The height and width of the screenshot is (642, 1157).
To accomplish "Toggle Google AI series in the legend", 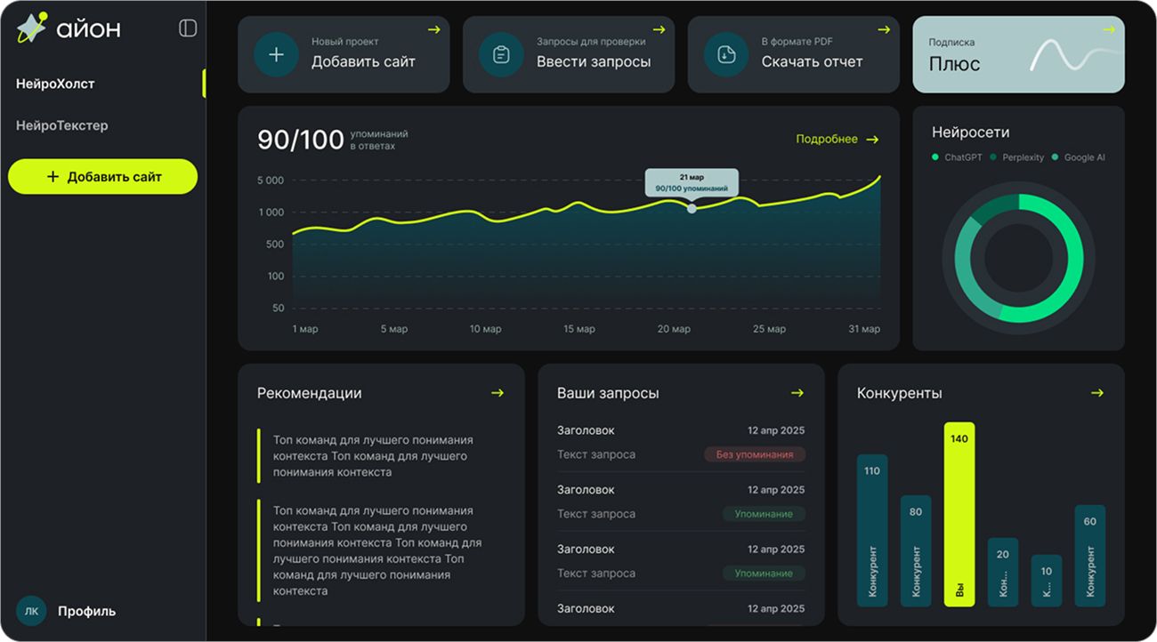I will coord(1078,157).
